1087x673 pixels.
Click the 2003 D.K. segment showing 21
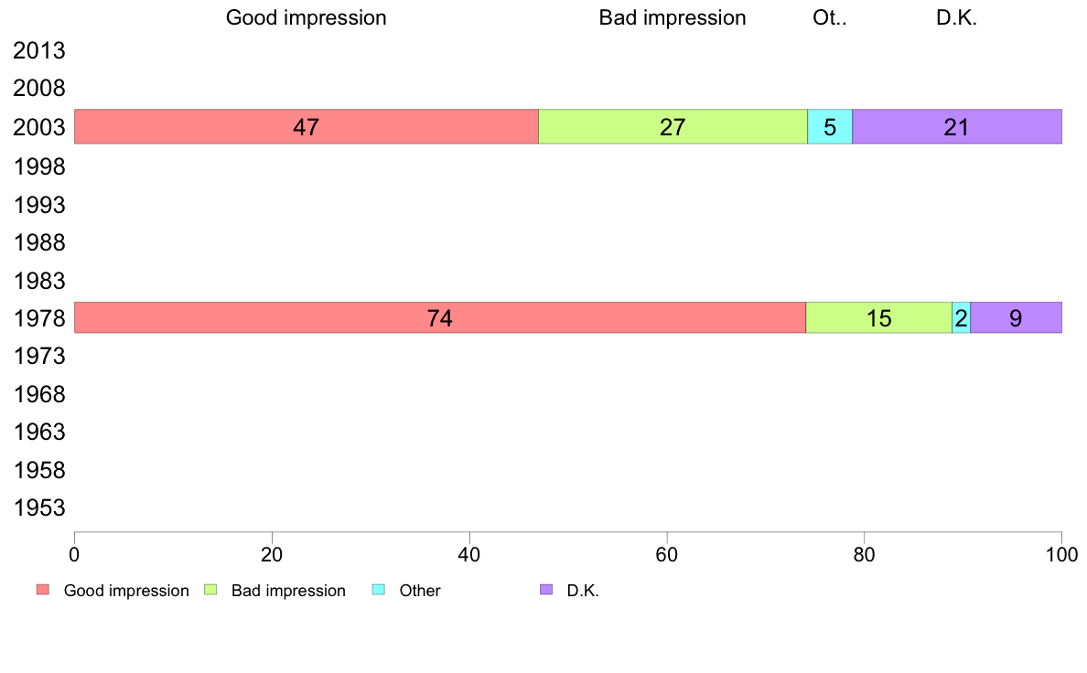pos(956,127)
